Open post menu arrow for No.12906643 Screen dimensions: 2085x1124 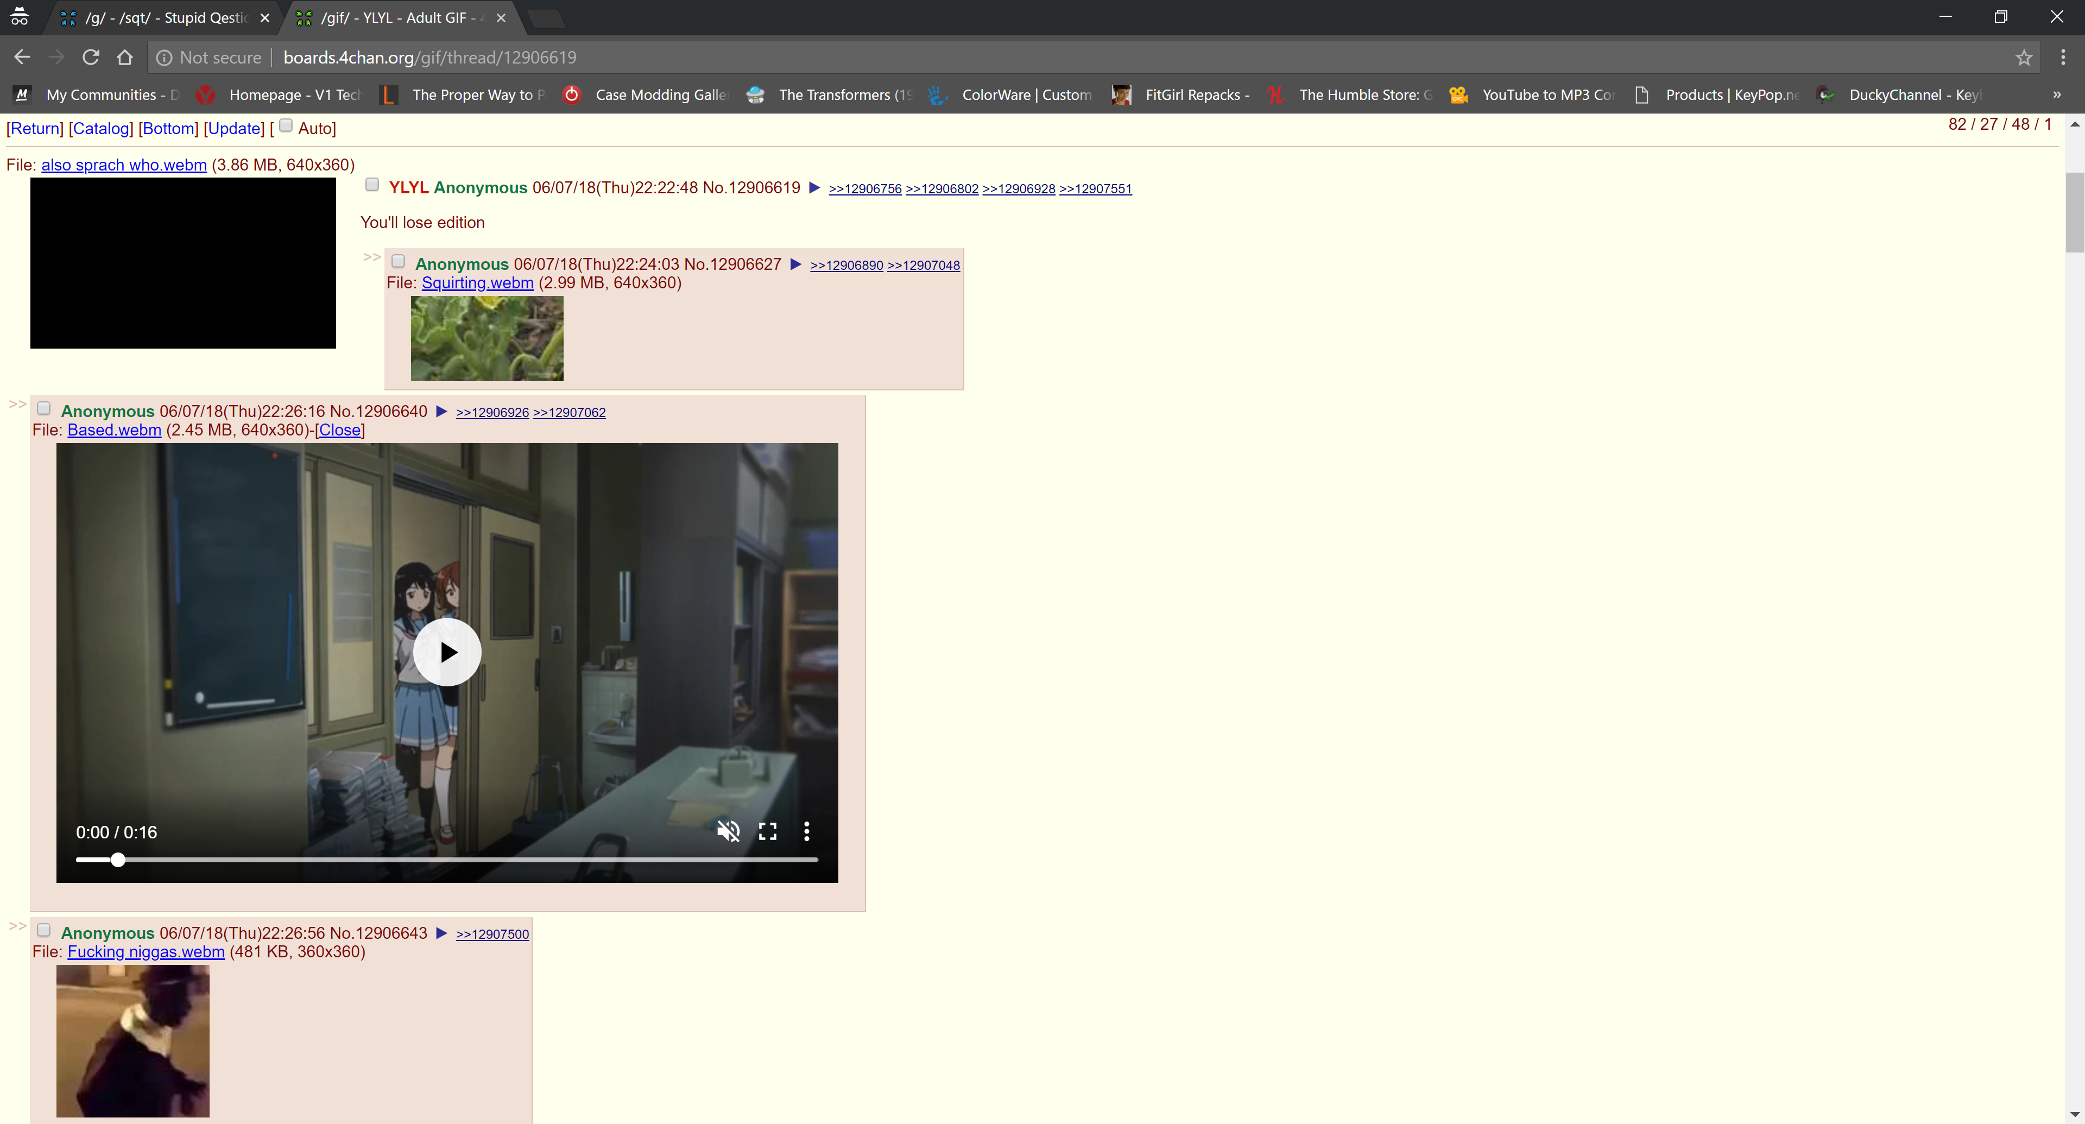click(441, 933)
